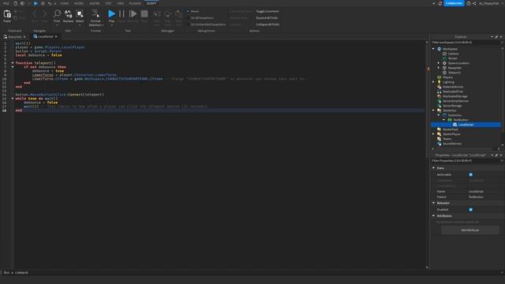Switch to the AVATAR ribbon tab
Screen dimensions: 505x284
[95, 3]
